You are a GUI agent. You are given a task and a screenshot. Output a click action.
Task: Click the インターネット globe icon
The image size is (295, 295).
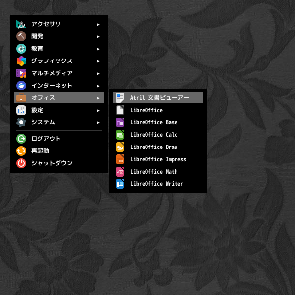click(21, 86)
